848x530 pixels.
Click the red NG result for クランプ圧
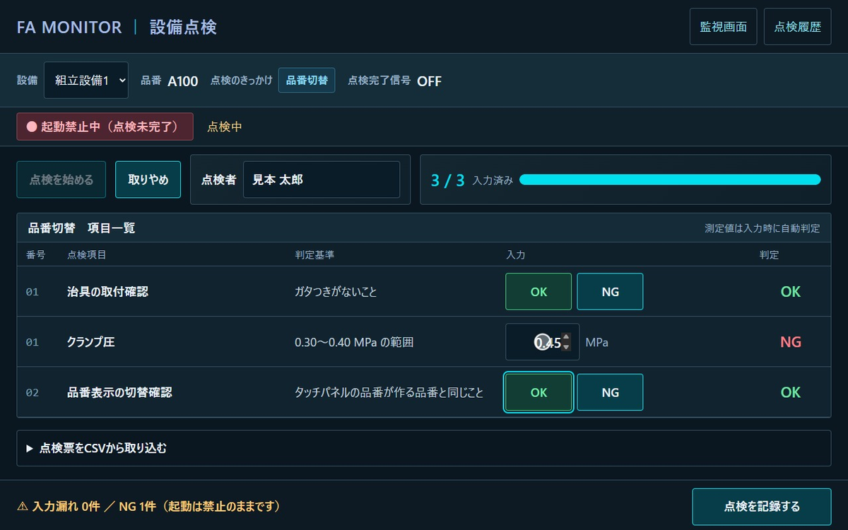point(791,342)
